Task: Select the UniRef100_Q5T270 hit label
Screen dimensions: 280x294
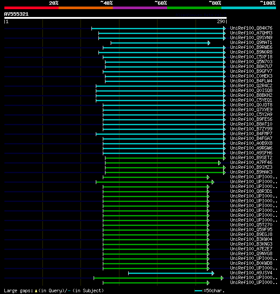Action: click(251, 225)
